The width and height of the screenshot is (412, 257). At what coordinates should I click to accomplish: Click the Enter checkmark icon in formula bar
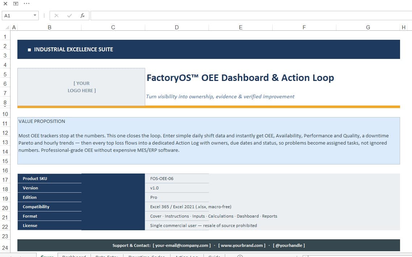[x=70, y=16]
